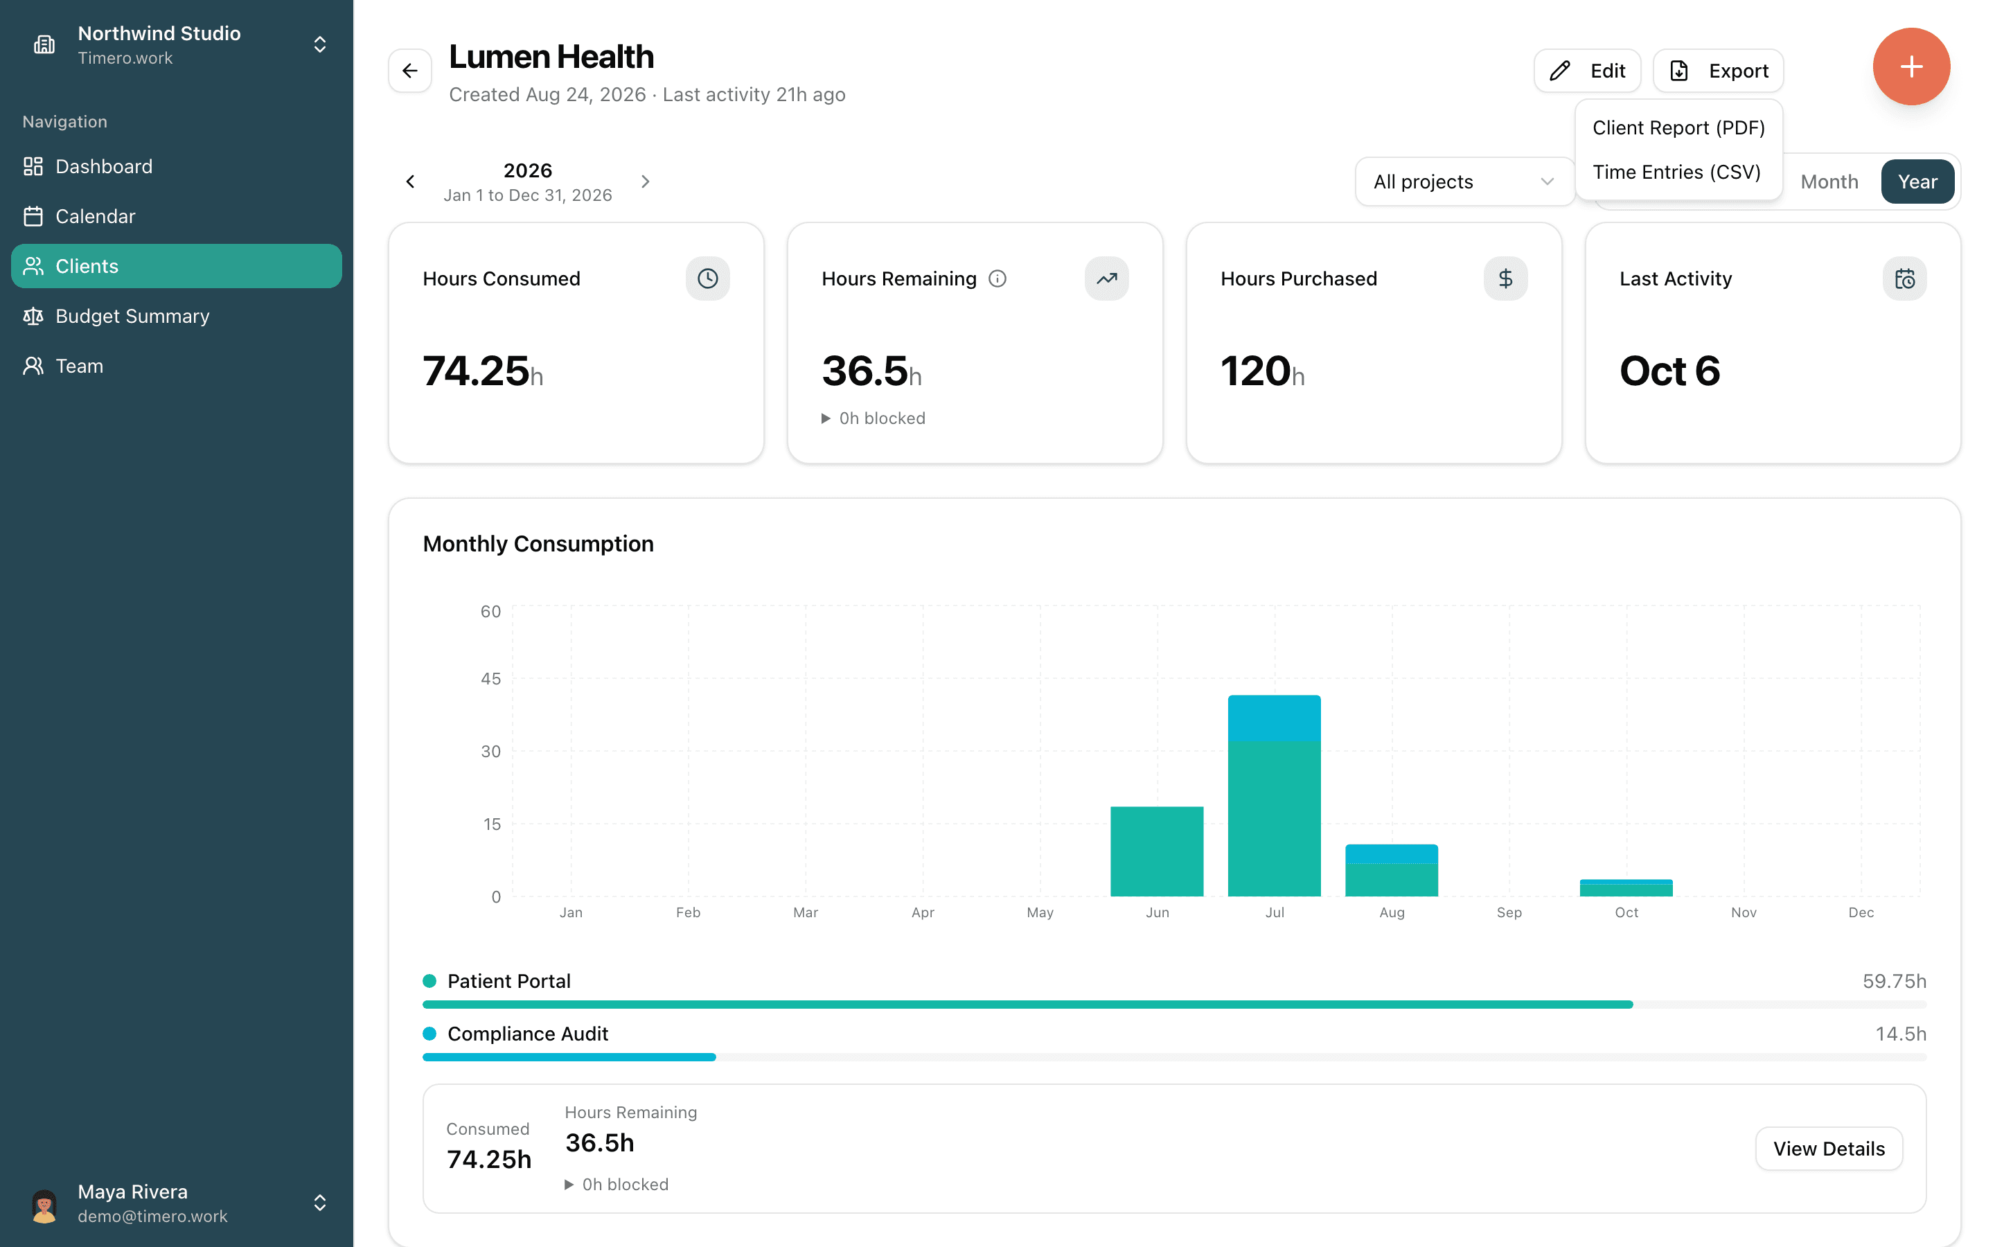Click the Patient Portal teal legend dot
Screen dimensions: 1995x1247
[x=429, y=982]
